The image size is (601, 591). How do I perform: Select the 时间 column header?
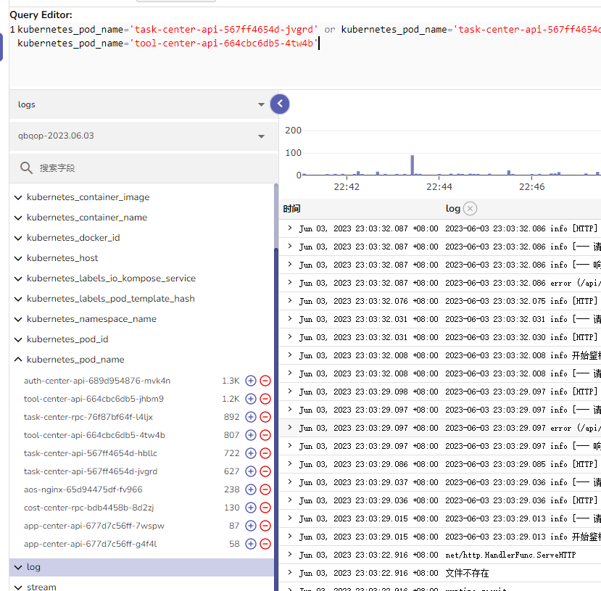[292, 208]
